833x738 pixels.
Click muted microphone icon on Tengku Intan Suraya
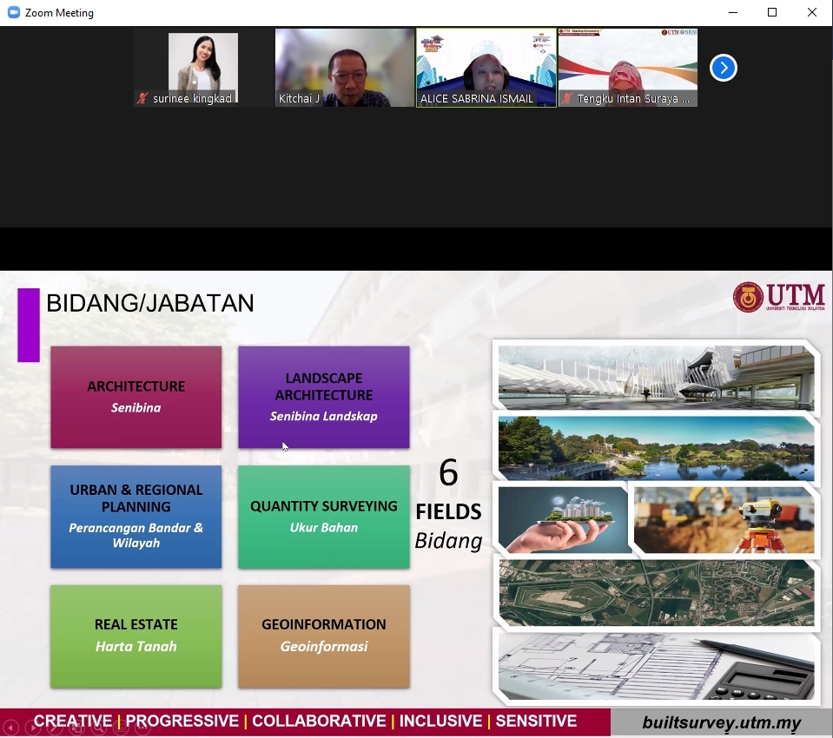tap(567, 99)
